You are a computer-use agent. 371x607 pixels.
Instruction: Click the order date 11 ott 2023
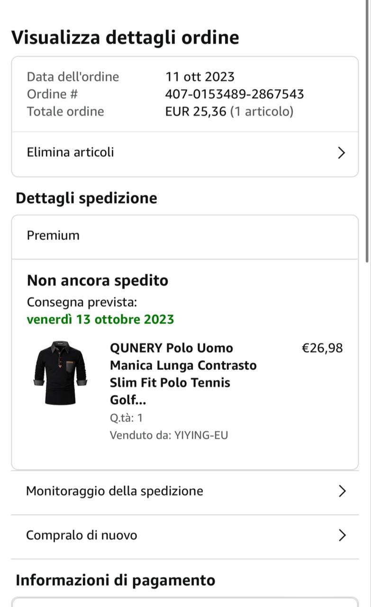coord(199,77)
